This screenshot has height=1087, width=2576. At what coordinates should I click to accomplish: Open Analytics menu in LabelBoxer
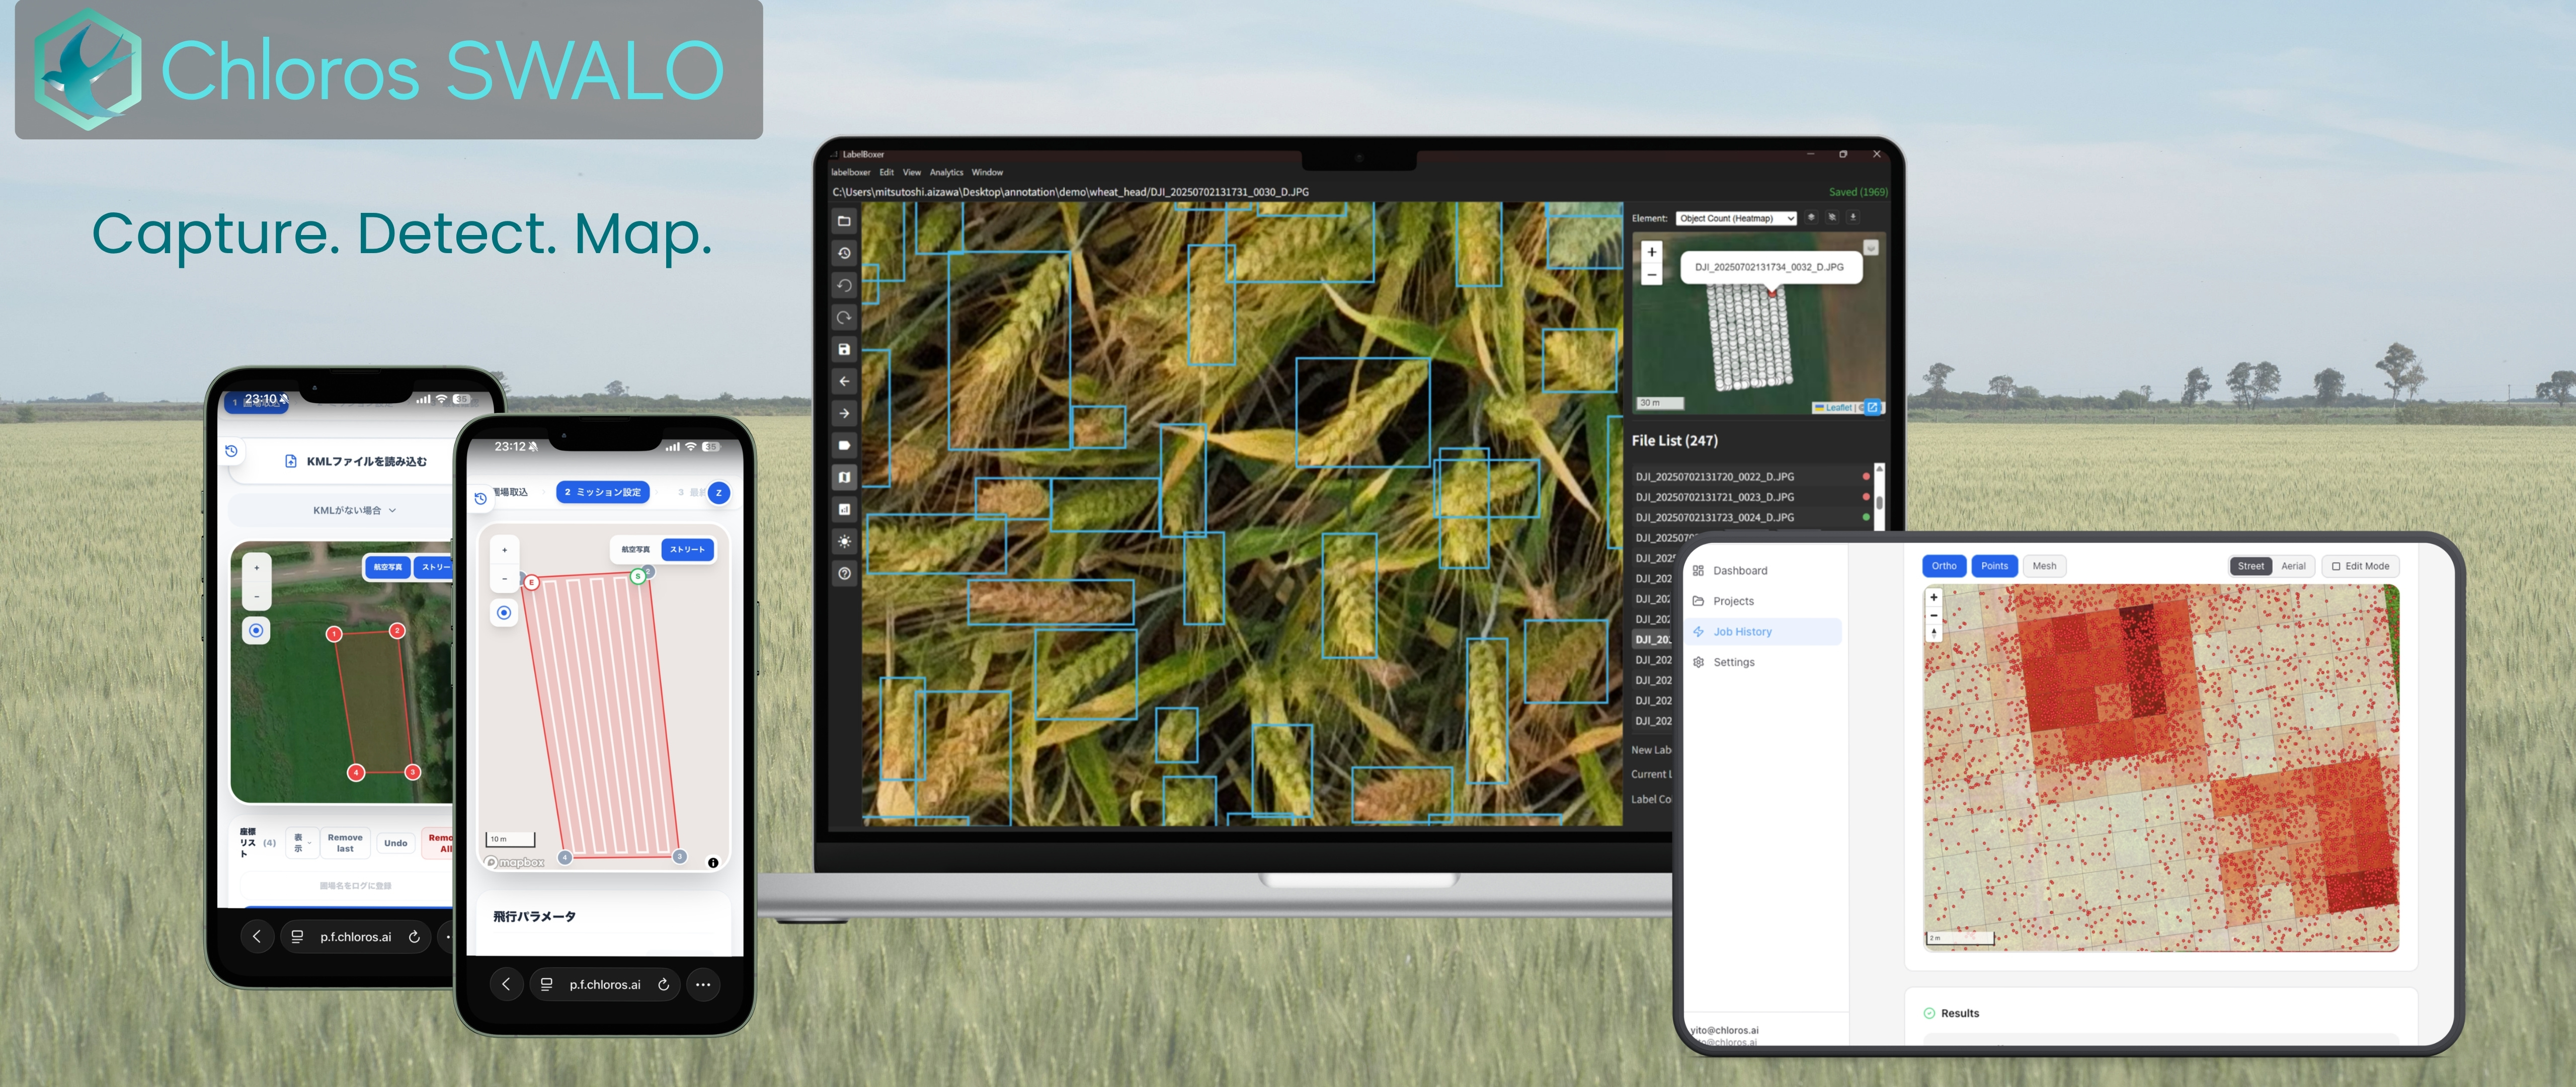click(x=946, y=172)
